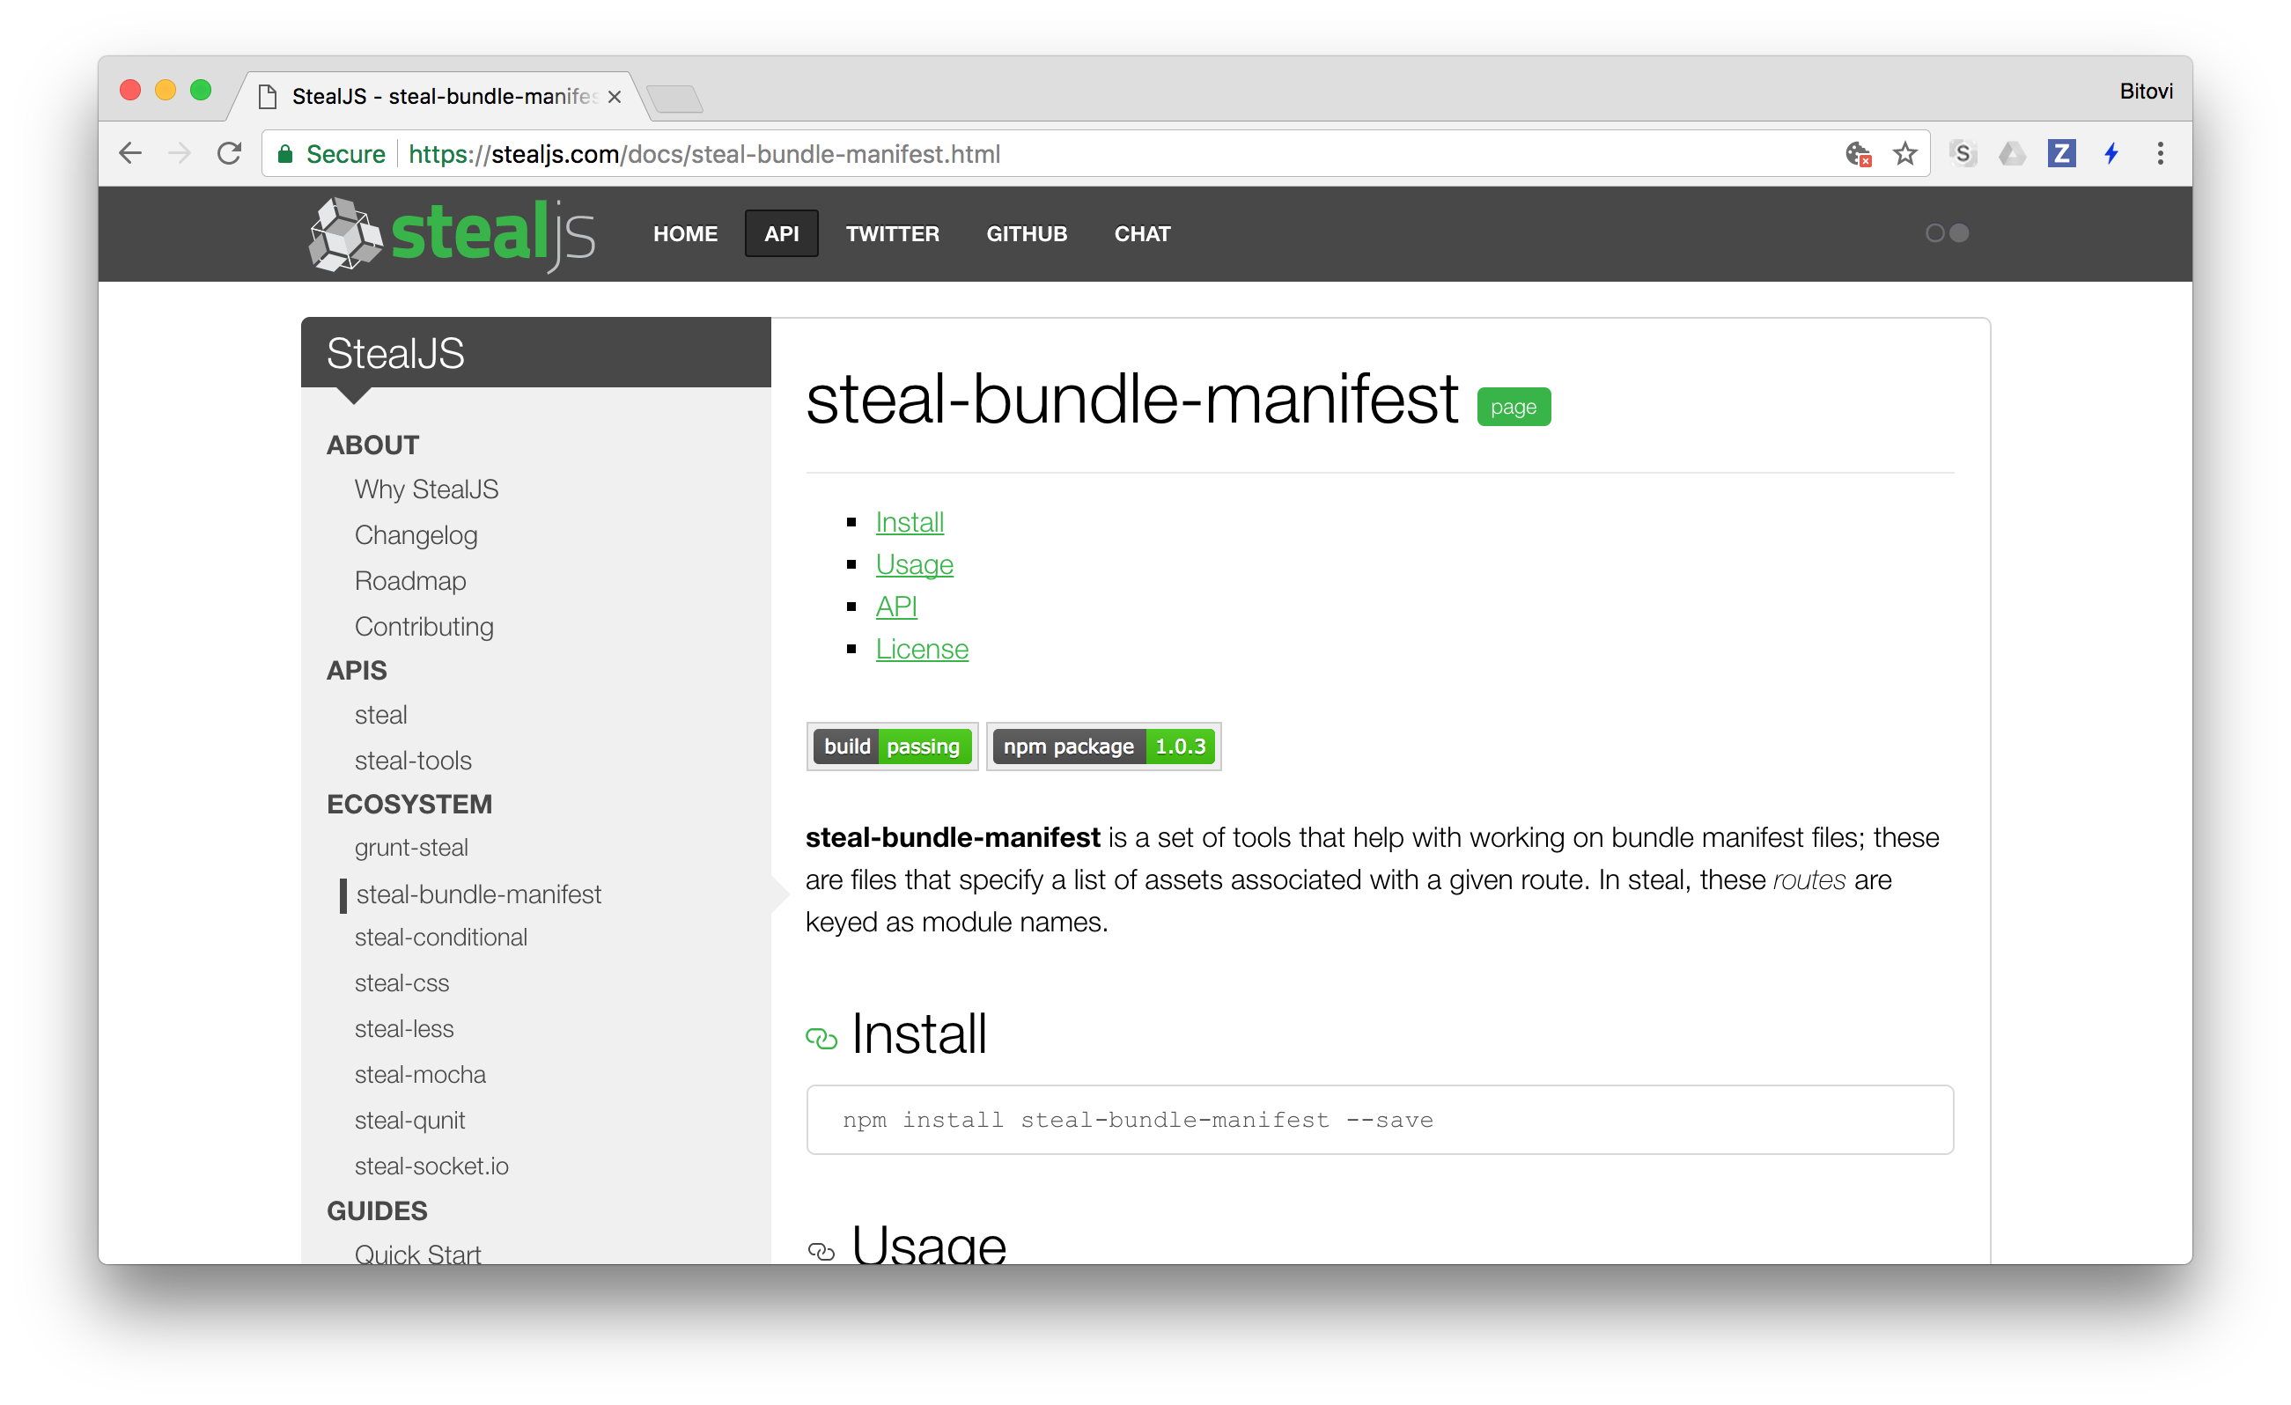Open steal-qunit in sidebar
This screenshot has height=1405, width=2291.
click(x=409, y=1121)
